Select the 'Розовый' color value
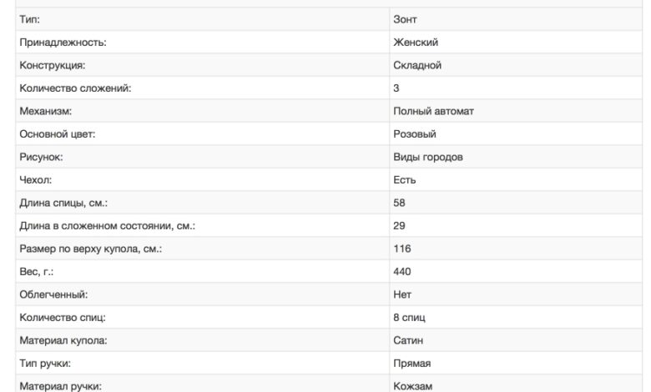 415,134
